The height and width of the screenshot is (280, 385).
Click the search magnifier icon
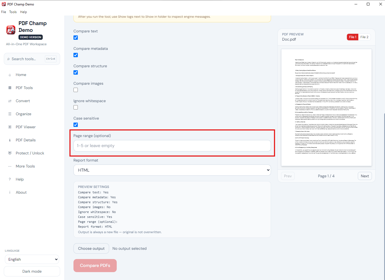pyautogui.click(x=8, y=59)
